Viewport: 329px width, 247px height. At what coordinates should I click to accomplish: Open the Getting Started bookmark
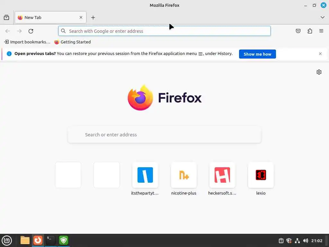73,42
